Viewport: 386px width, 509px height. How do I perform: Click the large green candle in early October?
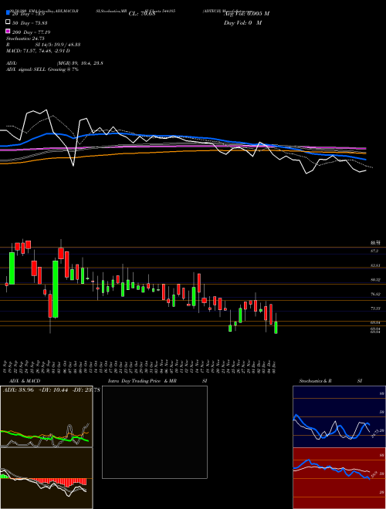pyautogui.click(x=56, y=289)
